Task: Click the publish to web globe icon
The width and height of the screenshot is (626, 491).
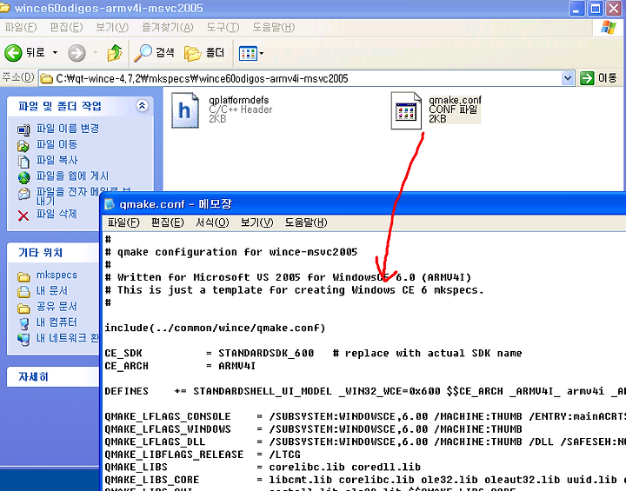Action: [x=24, y=177]
